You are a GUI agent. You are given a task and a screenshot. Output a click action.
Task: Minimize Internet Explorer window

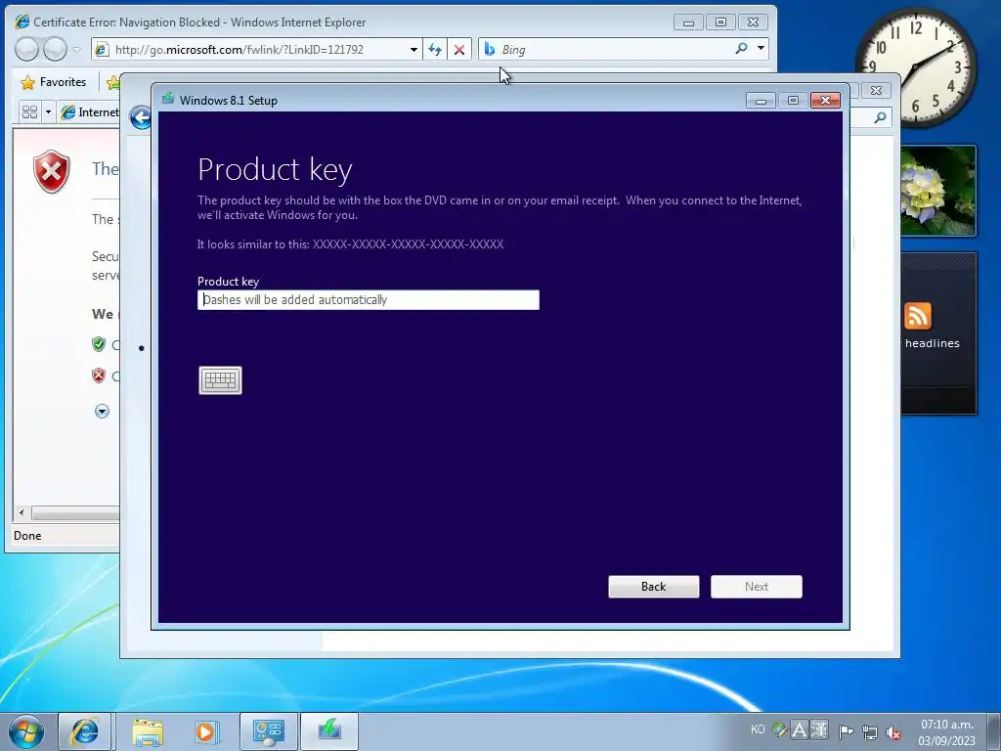coord(688,22)
